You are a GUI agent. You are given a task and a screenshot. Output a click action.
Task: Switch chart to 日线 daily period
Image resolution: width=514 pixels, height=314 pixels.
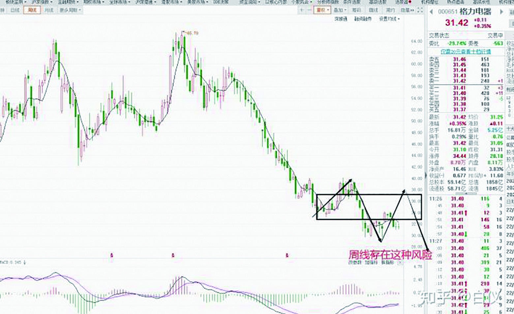15,10
